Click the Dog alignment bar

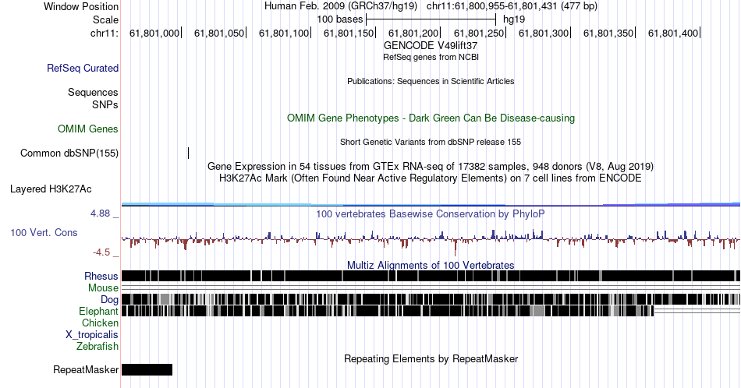(x=431, y=299)
